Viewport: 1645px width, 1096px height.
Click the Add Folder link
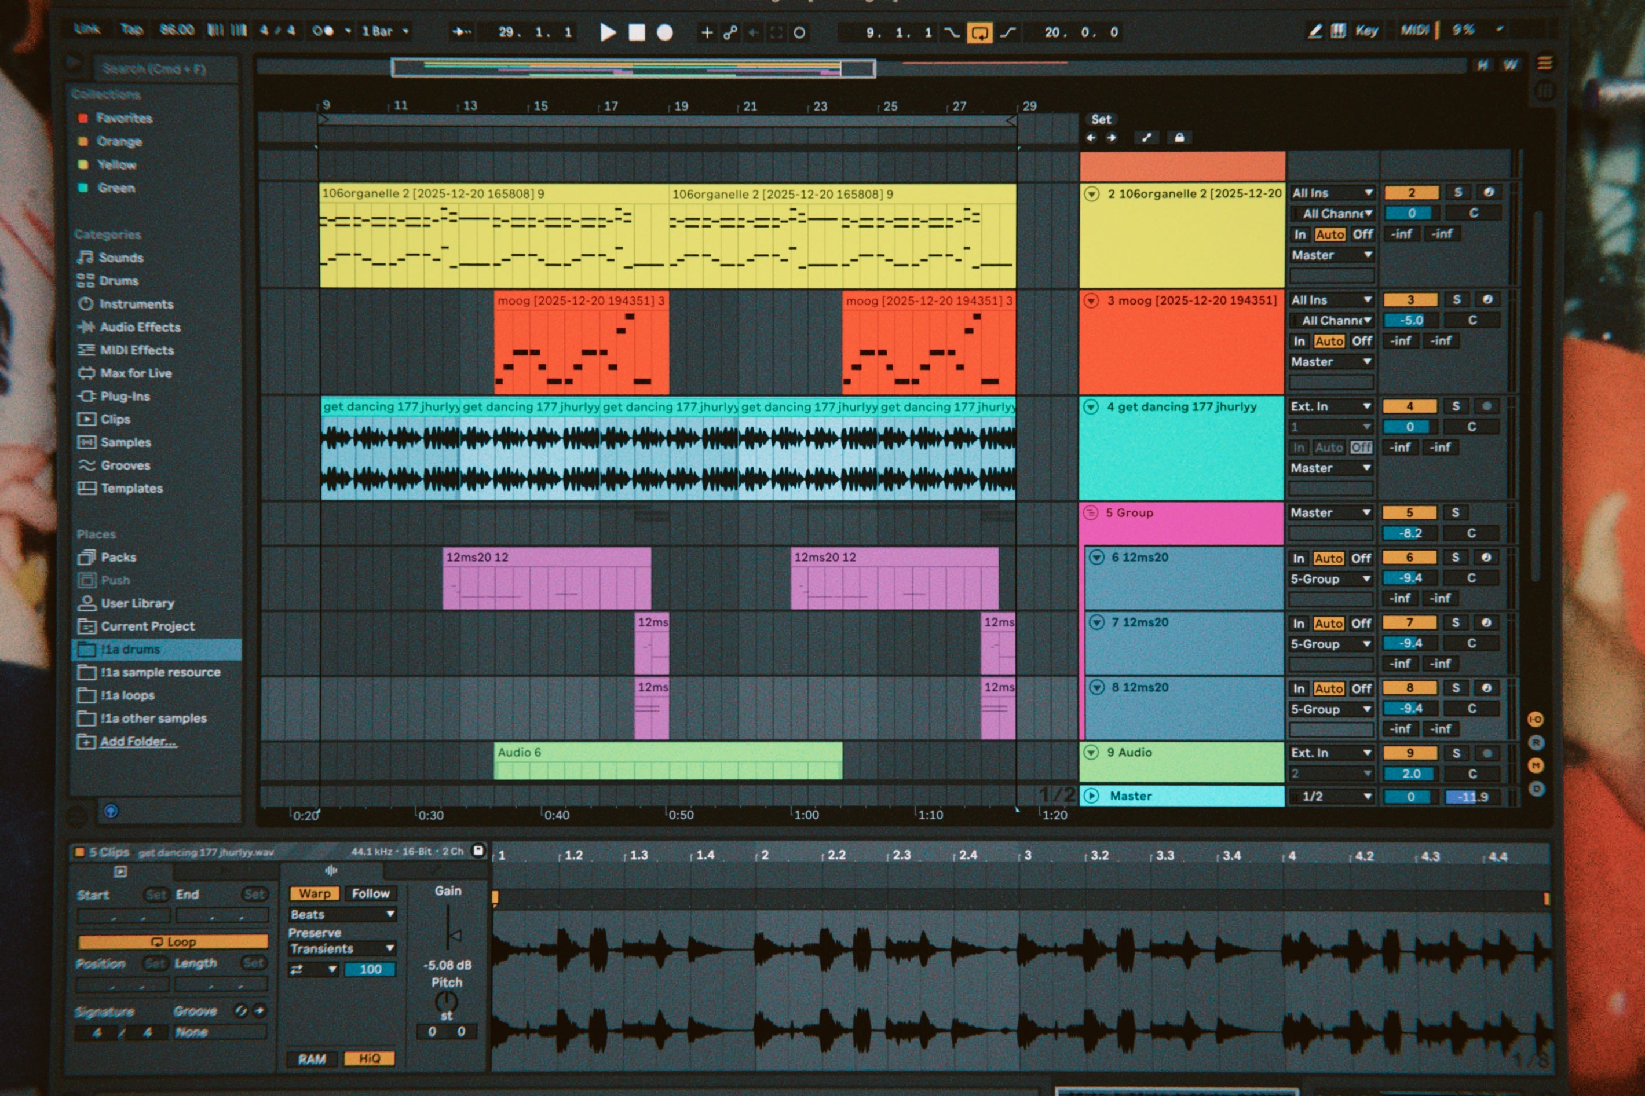137,742
